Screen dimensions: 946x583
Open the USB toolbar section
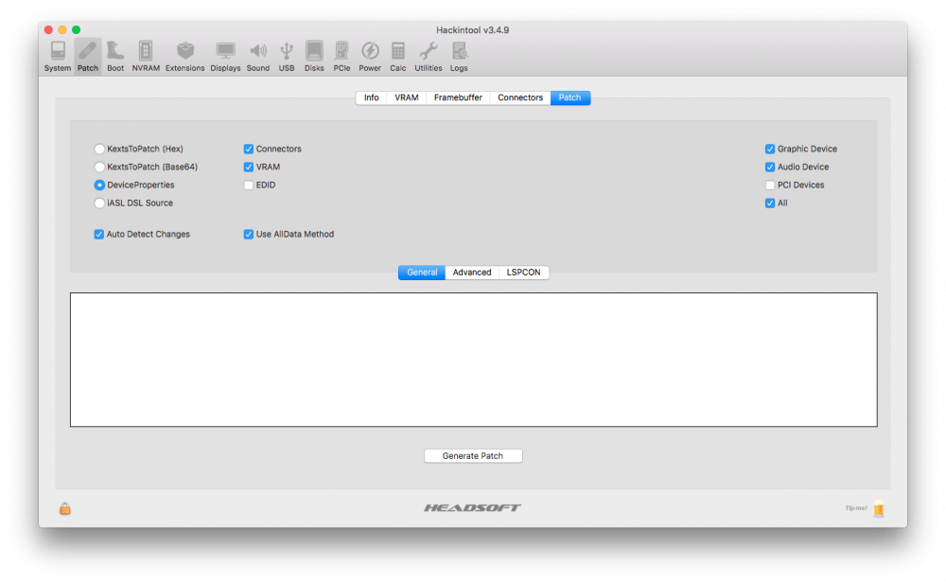click(287, 57)
